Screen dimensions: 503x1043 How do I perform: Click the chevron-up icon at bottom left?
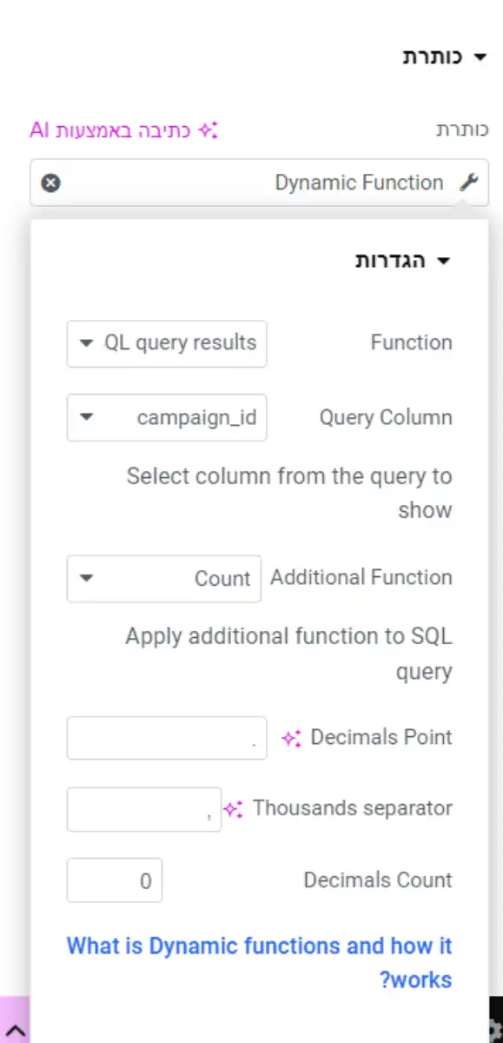(x=15, y=1031)
